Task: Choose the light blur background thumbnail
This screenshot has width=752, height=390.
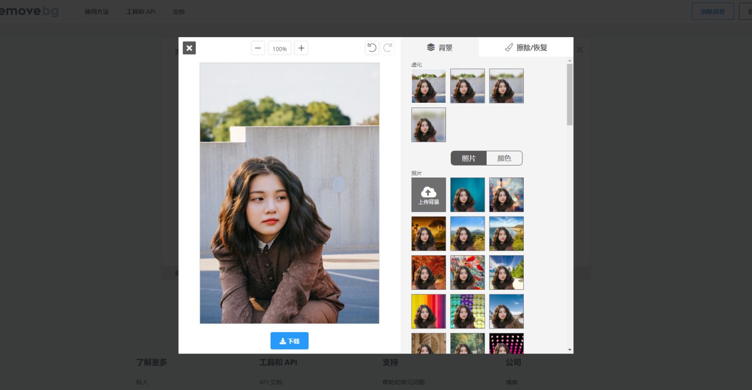Action: (467, 86)
